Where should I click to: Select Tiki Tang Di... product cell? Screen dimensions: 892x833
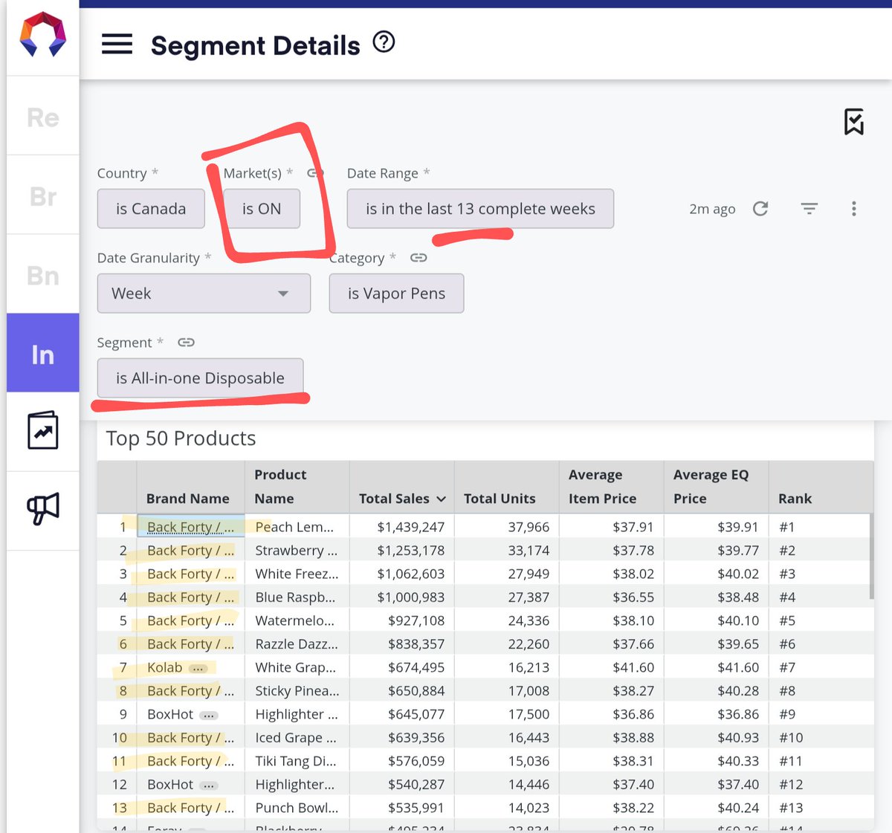click(297, 761)
